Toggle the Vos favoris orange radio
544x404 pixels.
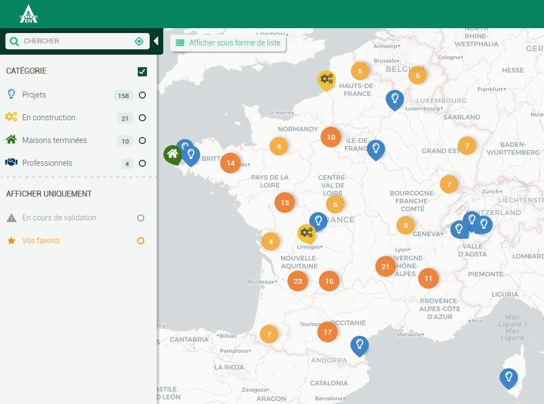pos(141,241)
